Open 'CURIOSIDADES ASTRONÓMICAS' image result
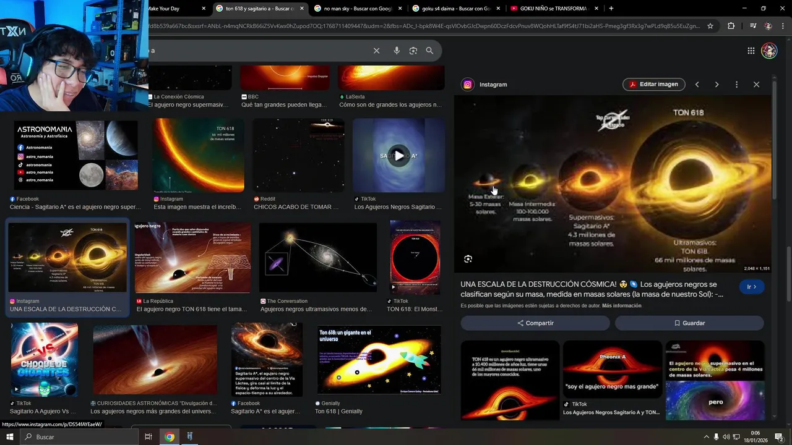This screenshot has height=445, width=792. coord(155,360)
